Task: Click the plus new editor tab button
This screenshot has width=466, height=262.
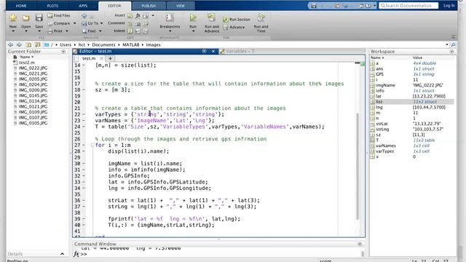Action: (110, 58)
